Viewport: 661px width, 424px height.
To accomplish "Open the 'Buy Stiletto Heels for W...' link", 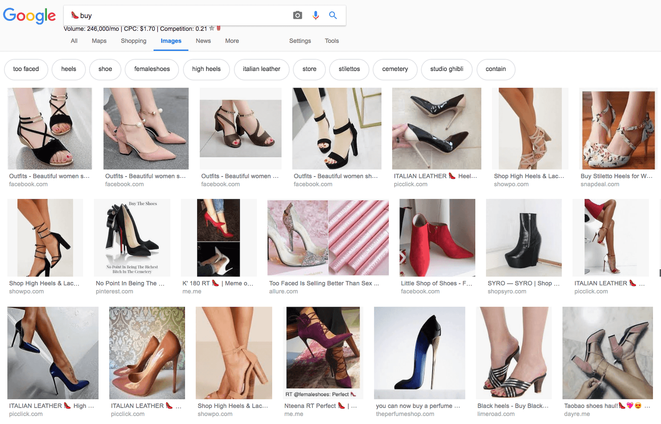I will coord(616,176).
